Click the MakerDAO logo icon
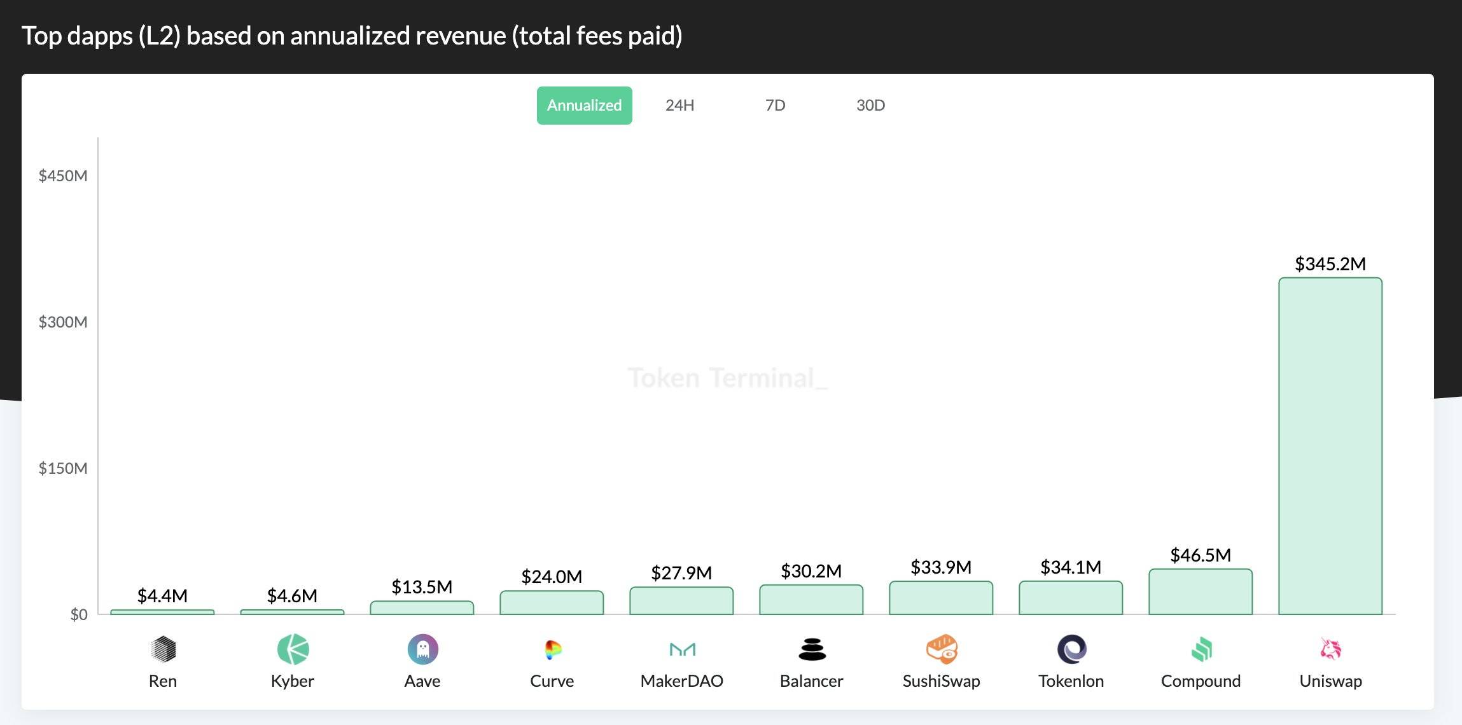The width and height of the screenshot is (1462, 725). click(x=682, y=649)
